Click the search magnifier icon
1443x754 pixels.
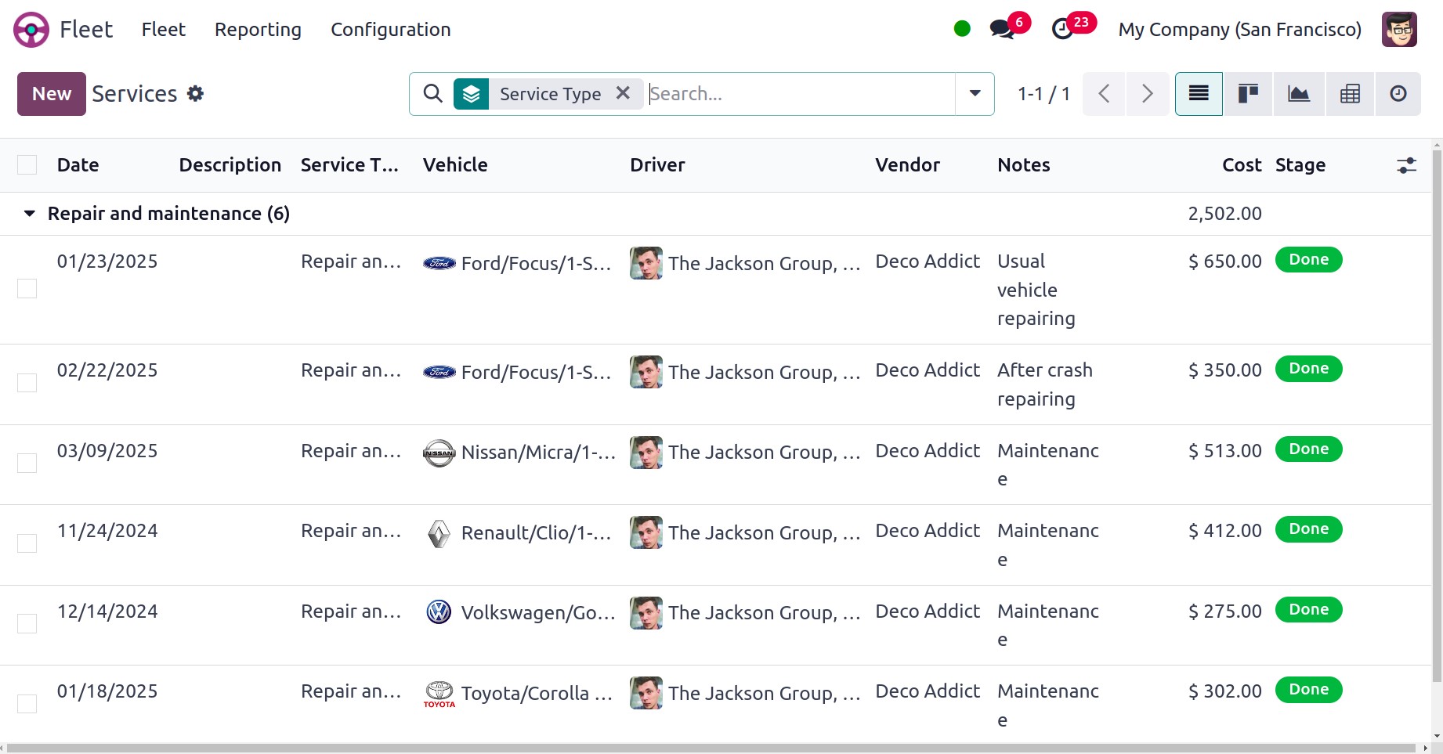tap(432, 94)
